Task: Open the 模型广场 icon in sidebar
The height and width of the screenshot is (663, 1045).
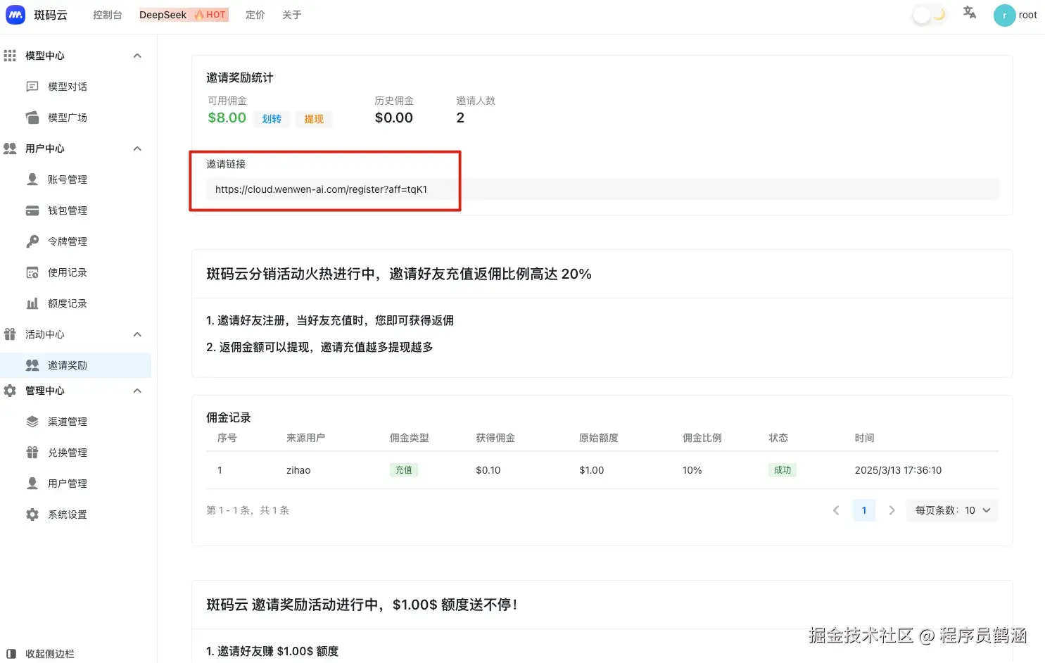Action: [32, 118]
